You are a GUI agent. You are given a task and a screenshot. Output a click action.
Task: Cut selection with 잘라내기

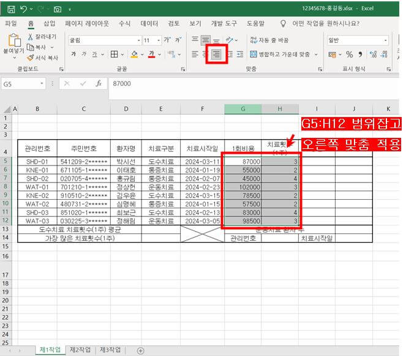(x=42, y=37)
